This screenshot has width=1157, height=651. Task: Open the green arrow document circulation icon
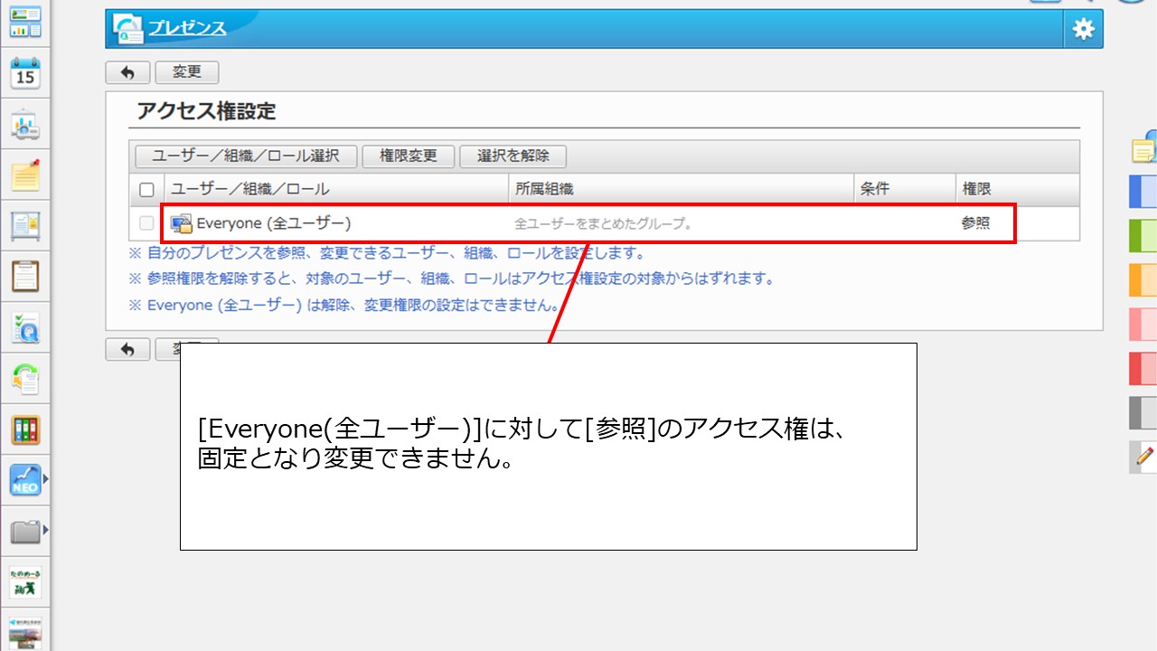[x=25, y=379]
